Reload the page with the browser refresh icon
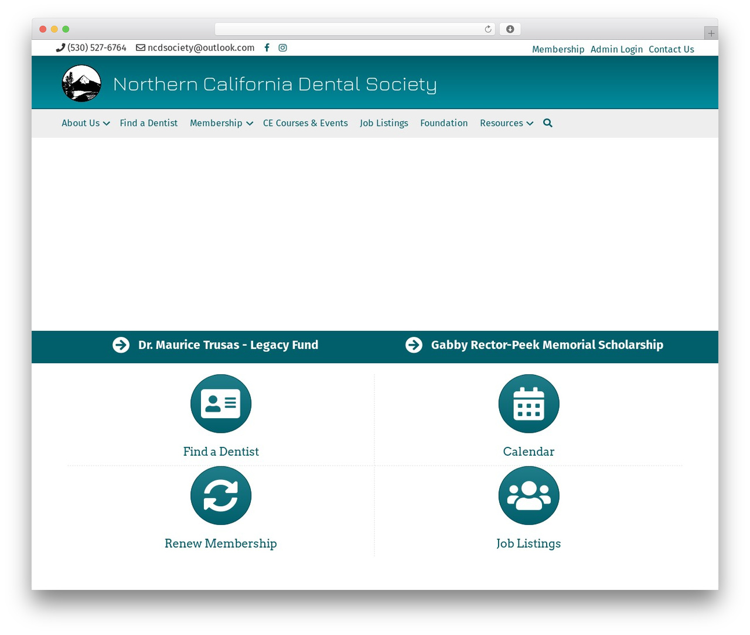Image resolution: width=750 pixels, height=635 pixels. pyautogui.click(x=488, y=29)
